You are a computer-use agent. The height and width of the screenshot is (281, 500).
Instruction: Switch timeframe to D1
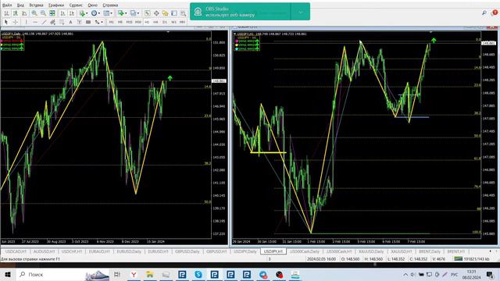pos(165,22)
